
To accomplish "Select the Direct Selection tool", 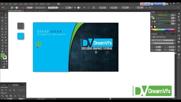I will pyautogui.click(x=6, y=15).
